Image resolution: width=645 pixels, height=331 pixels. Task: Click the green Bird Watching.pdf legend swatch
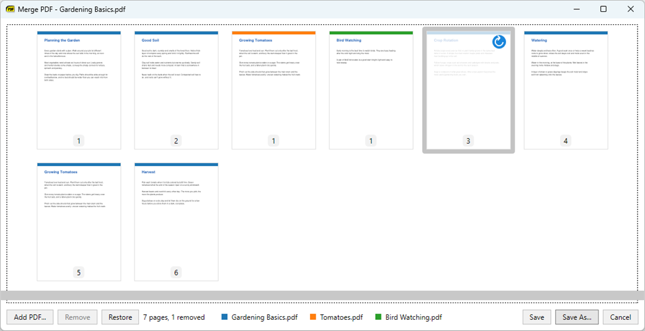pos(378,317)
